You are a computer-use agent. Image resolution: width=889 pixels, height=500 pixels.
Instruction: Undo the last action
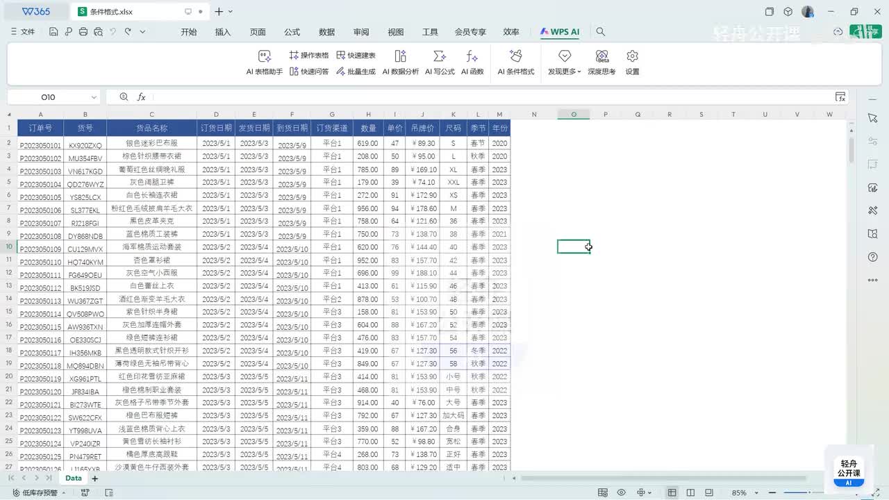pyautogui.click(x=113, y=32)
